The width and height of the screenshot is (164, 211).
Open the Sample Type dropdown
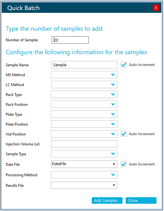click(x=113, y=154)
